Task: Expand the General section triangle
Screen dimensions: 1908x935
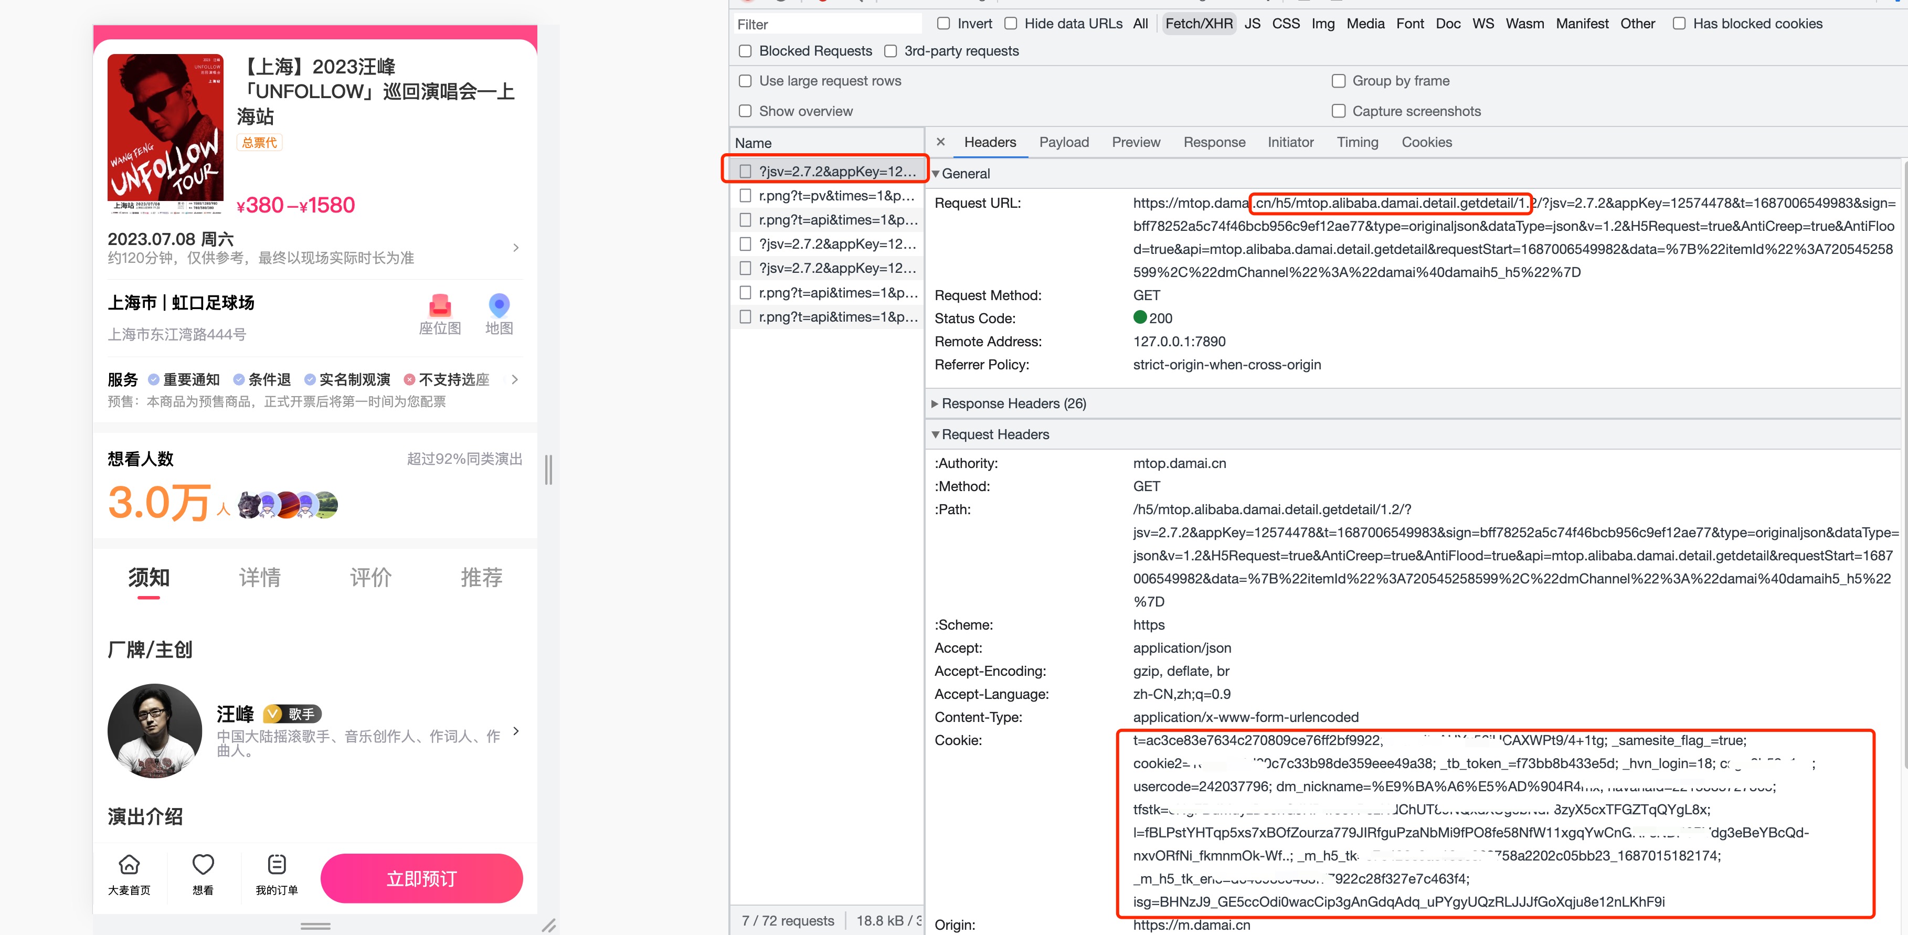Action: coord(938,172)
